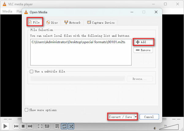The height and width of the screenshot is (131, 184).
Task: Click the Remove button
Action: [x=143, y=50]
